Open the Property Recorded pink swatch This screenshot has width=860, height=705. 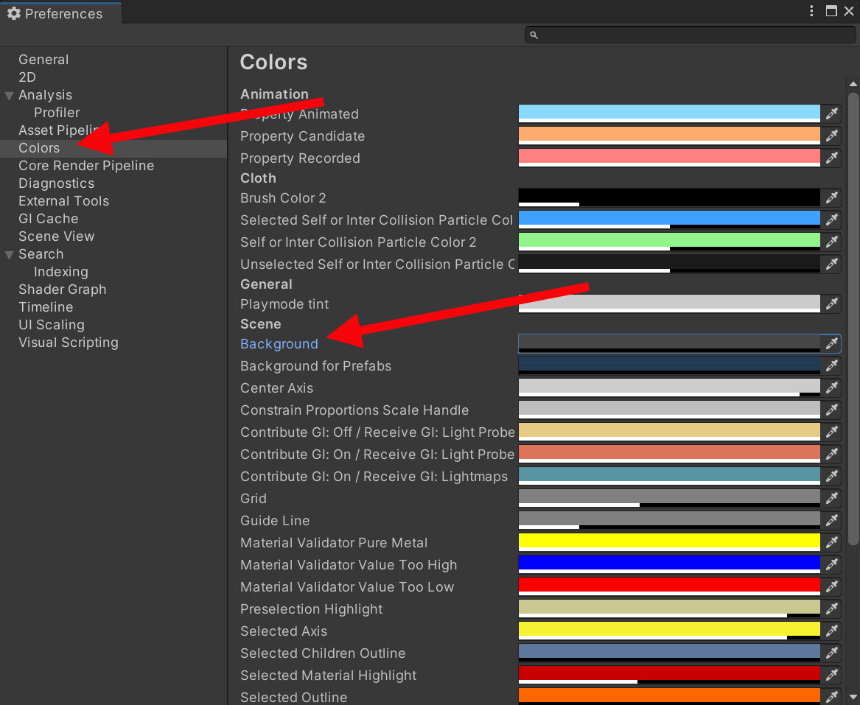tap(669, 158)
